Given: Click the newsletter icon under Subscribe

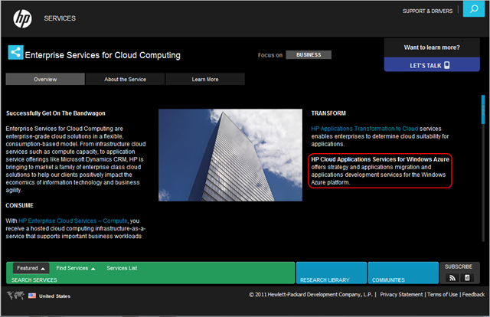Looking at the screenshot, I should pyautogui.click(x=467, y=278).
